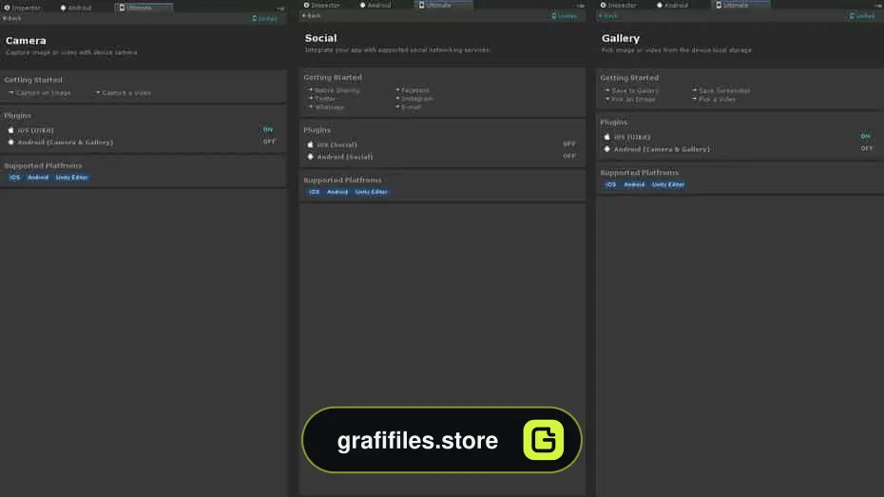
Task: Click the Android icon in Gallery plugins
Action: pos(607,149)
